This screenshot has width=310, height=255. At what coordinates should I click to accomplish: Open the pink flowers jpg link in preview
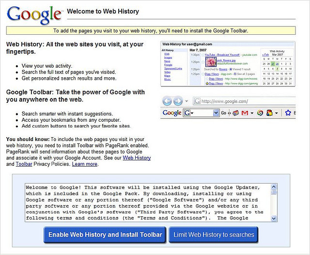click(226, 60)
